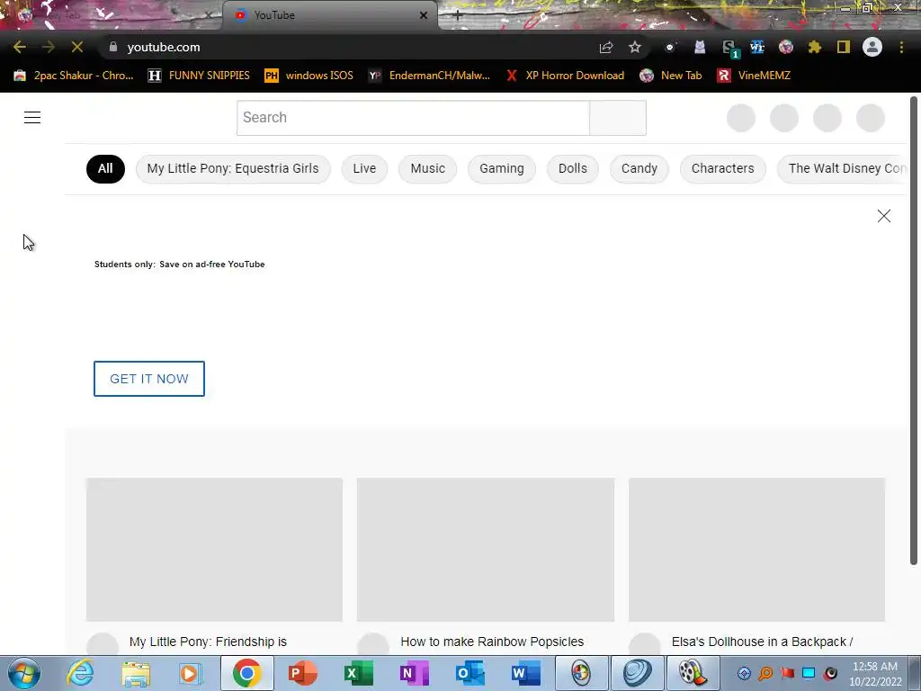This screenshot has width=921, height=691.
Task: Open Elsa's Dollhouse video thumbnail
Action: pyautogui.click(x=756, y=550)
